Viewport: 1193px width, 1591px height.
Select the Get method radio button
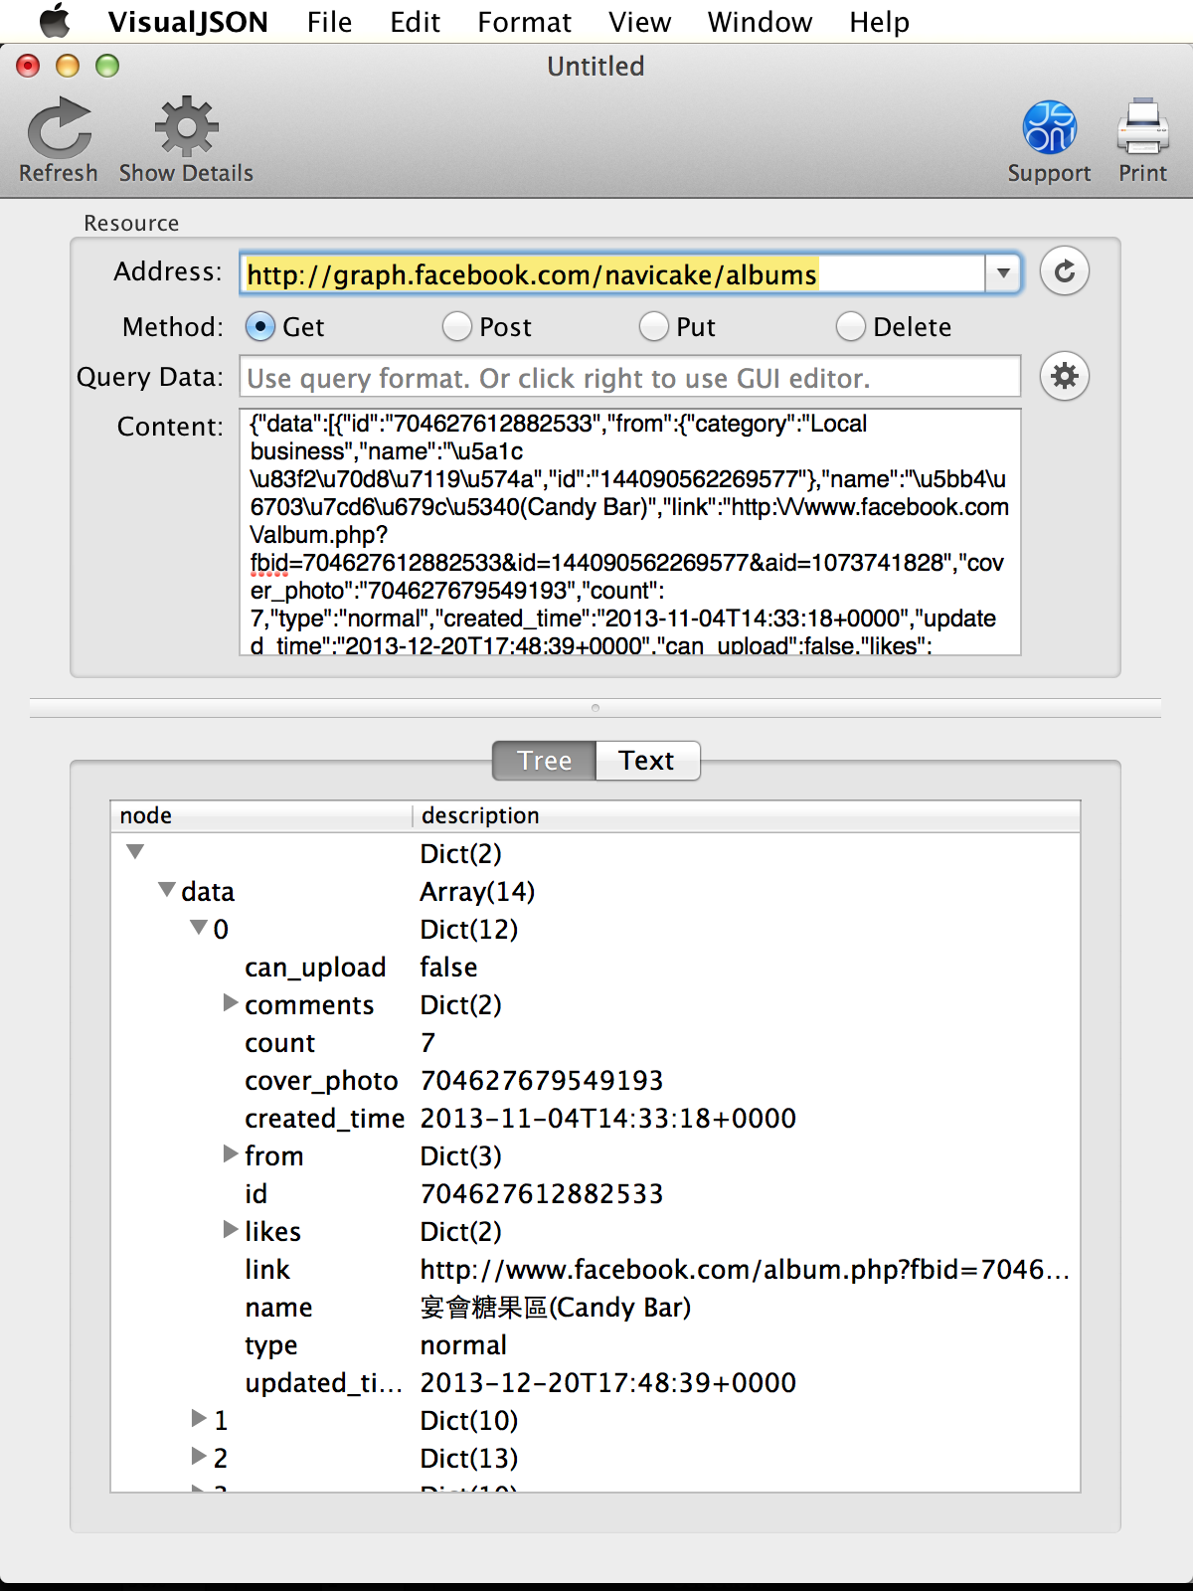point(259,326)
